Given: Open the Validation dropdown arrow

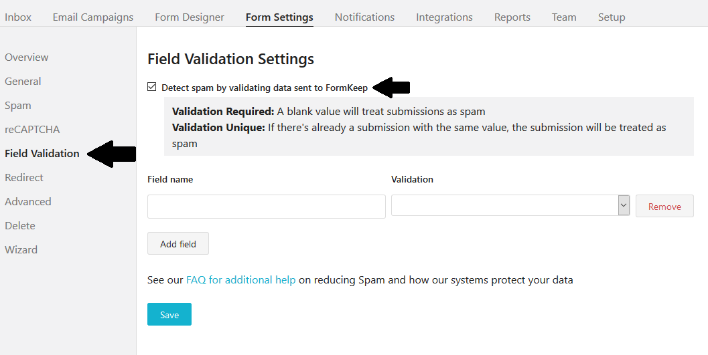Looking at the screenshot, I should tap(624, 206).
